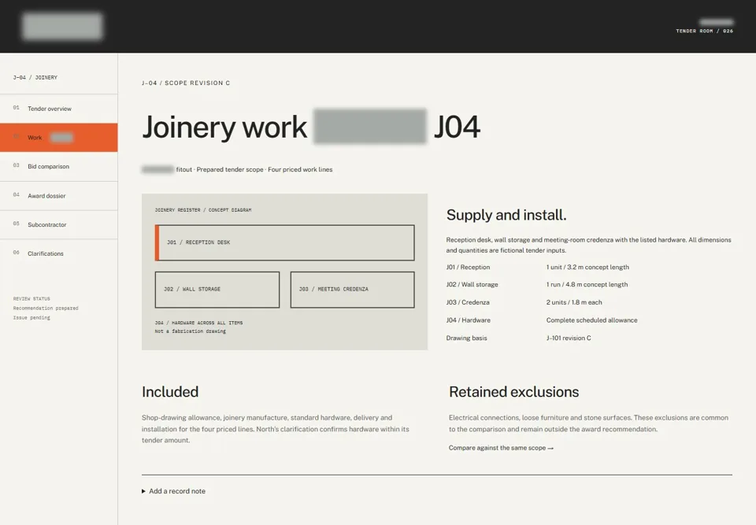756x525 pixels.
Task: Click 'J-101 revision C' drawing basis value
Action: click(569, 338)
